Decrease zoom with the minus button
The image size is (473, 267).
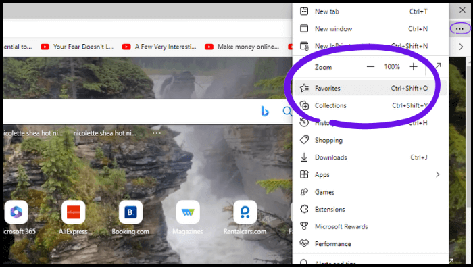click(370, 67)
